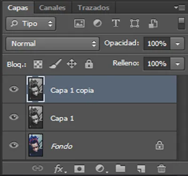The image size is (188, 176).
Task: Toggle layer filtering on/off switch
Action: (181, 24)
